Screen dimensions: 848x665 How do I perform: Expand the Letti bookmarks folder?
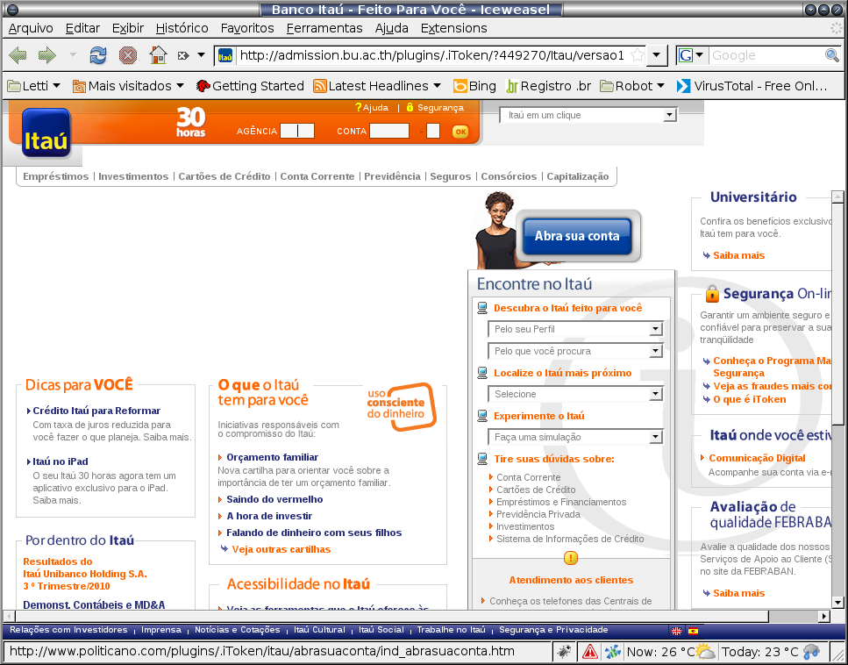(x=33, y=86)
